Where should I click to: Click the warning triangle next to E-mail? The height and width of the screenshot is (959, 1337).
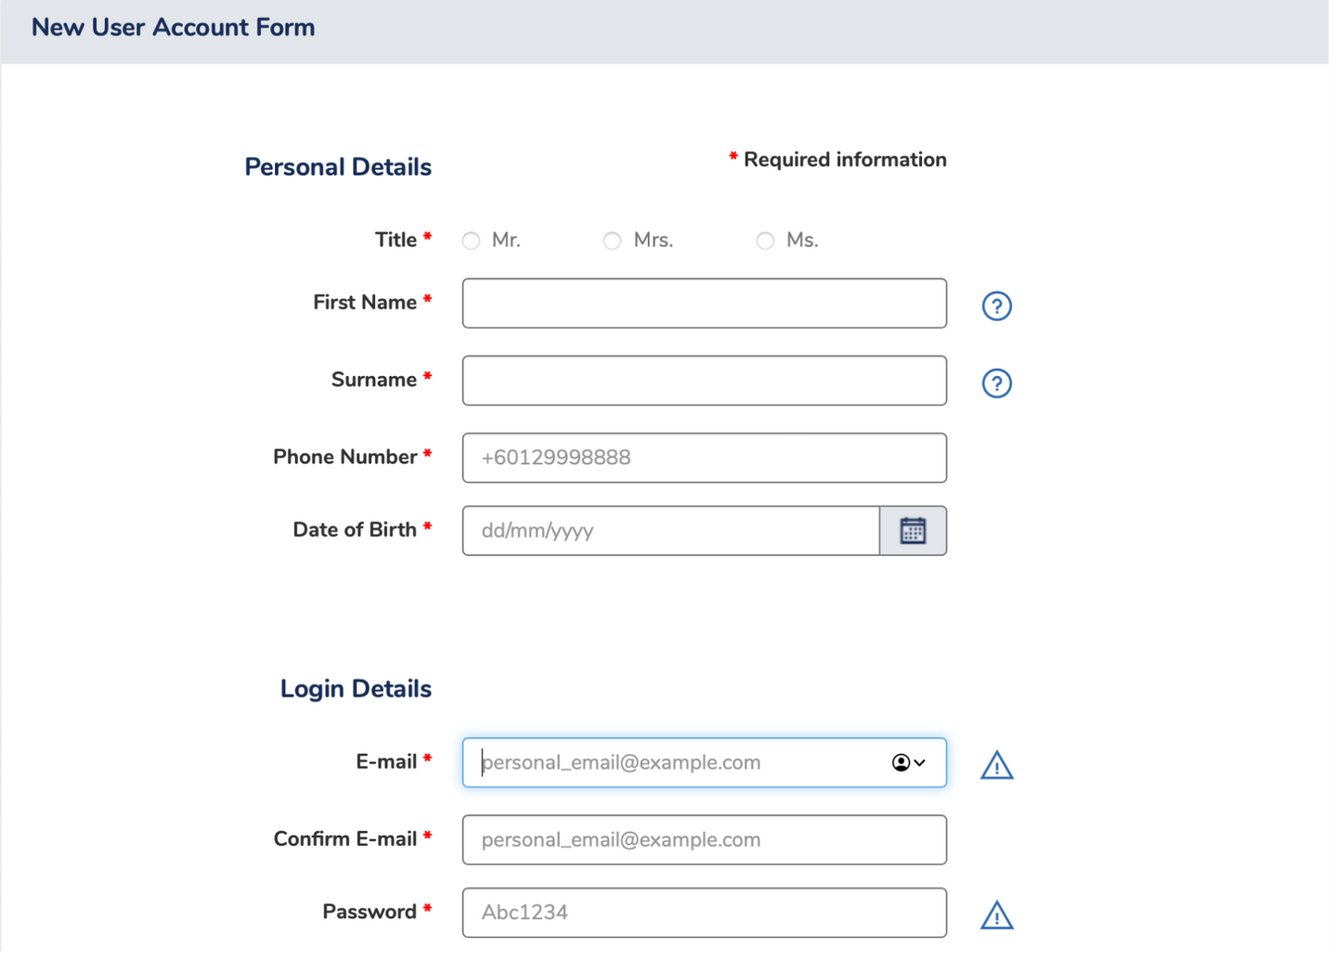996,765
